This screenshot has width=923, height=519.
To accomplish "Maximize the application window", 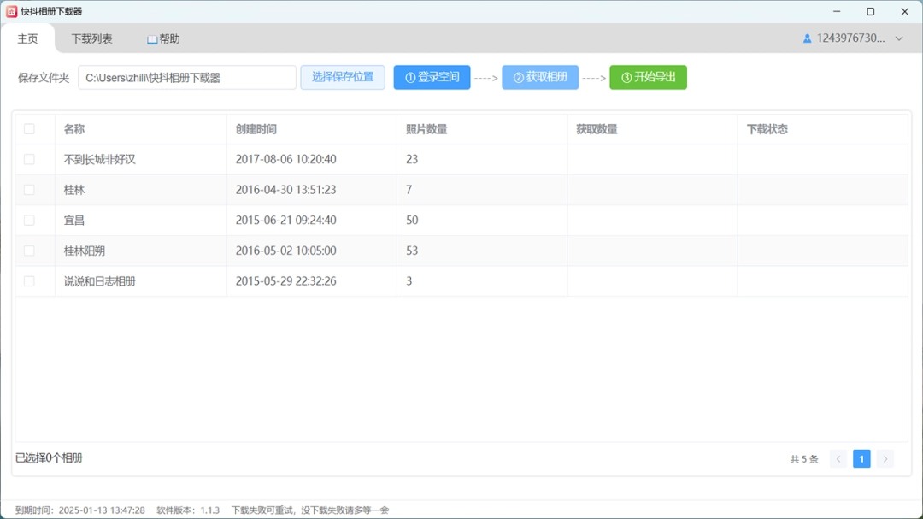I will 870,12.
